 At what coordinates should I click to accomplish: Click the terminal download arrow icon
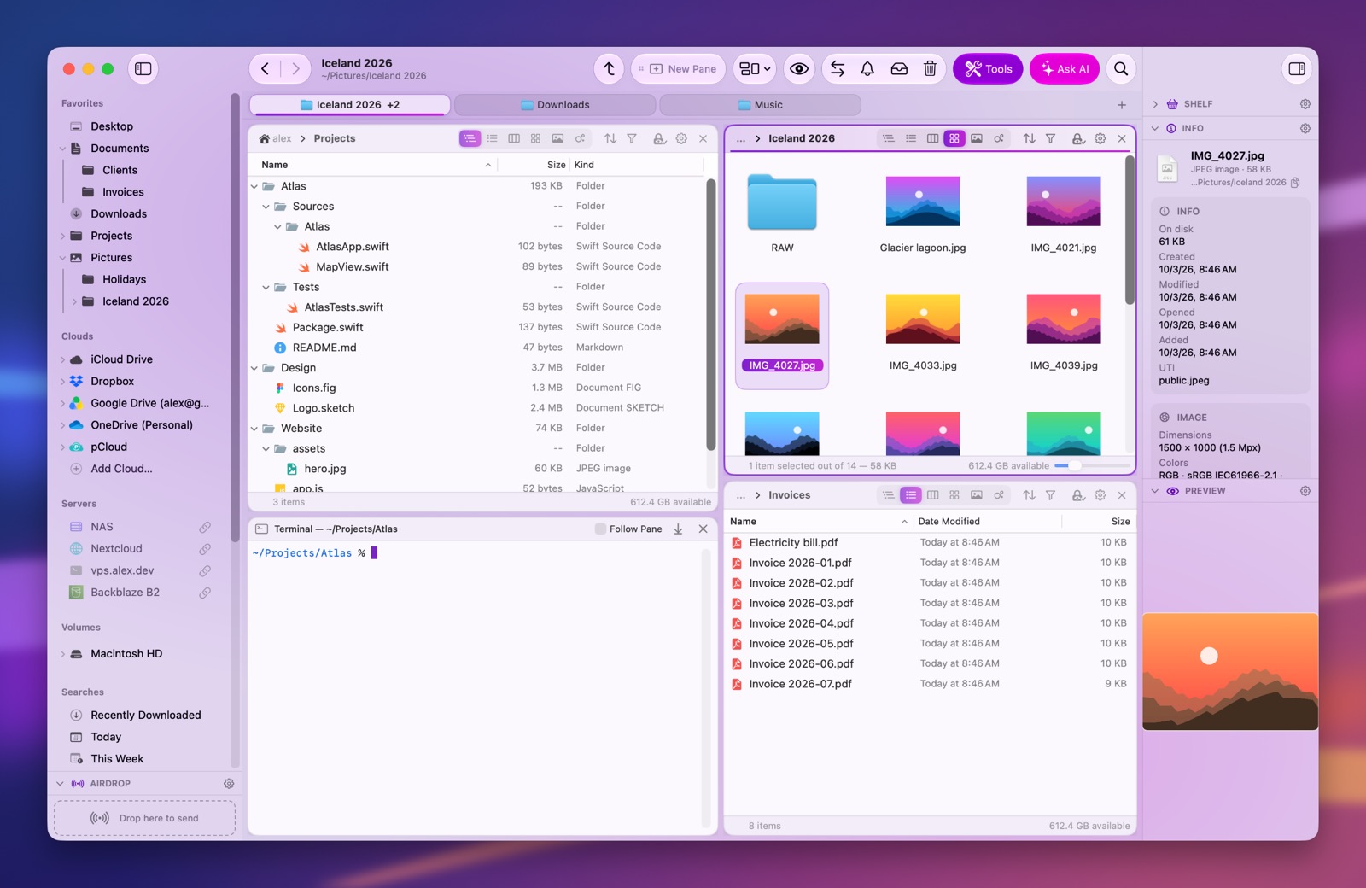[678, 529]
